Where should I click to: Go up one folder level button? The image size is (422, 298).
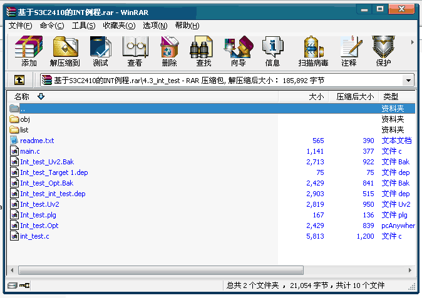(x=19, y=80)
